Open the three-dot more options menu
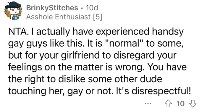 [x=148, y=103]
